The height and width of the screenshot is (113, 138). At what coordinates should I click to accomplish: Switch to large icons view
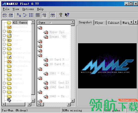(x=19, y=15)
